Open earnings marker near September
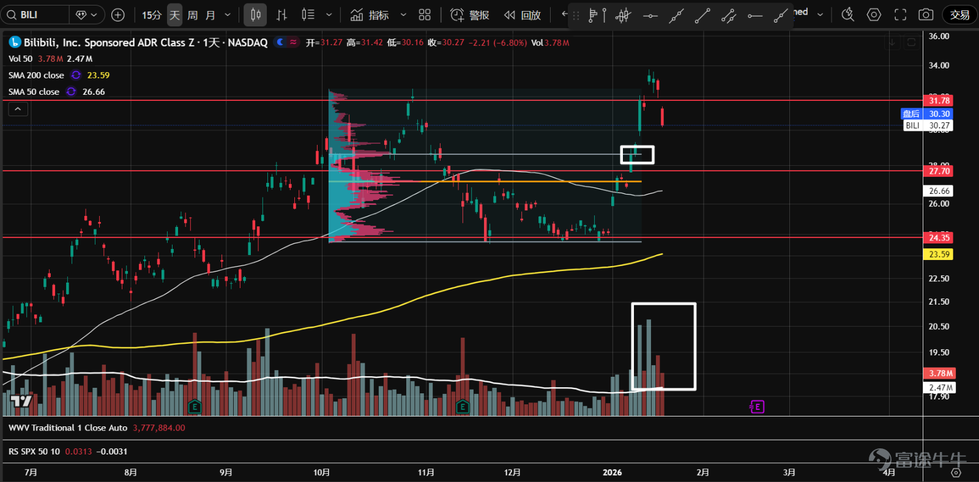The height and width of the screenshot is (482, 979). pyautogui.click(x=195, y=406)
